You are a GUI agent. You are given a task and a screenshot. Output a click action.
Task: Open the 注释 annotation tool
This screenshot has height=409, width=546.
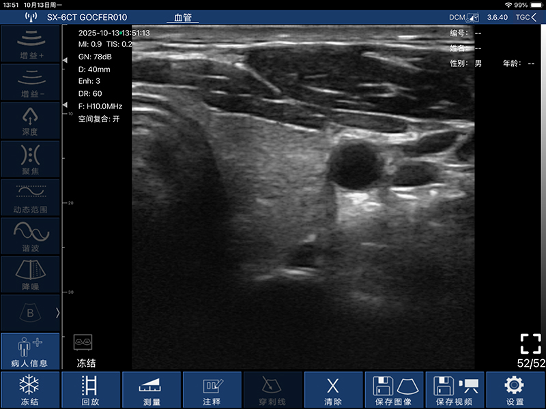click(212, 390)
